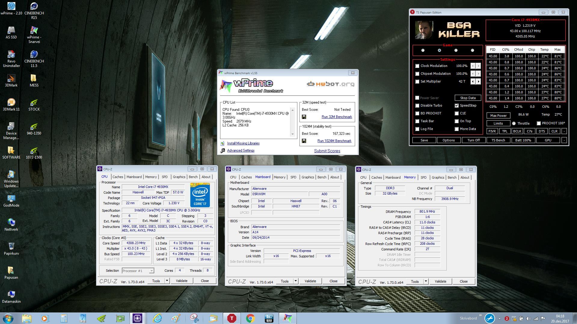Show hidden system tray icons

click(499, 319)
